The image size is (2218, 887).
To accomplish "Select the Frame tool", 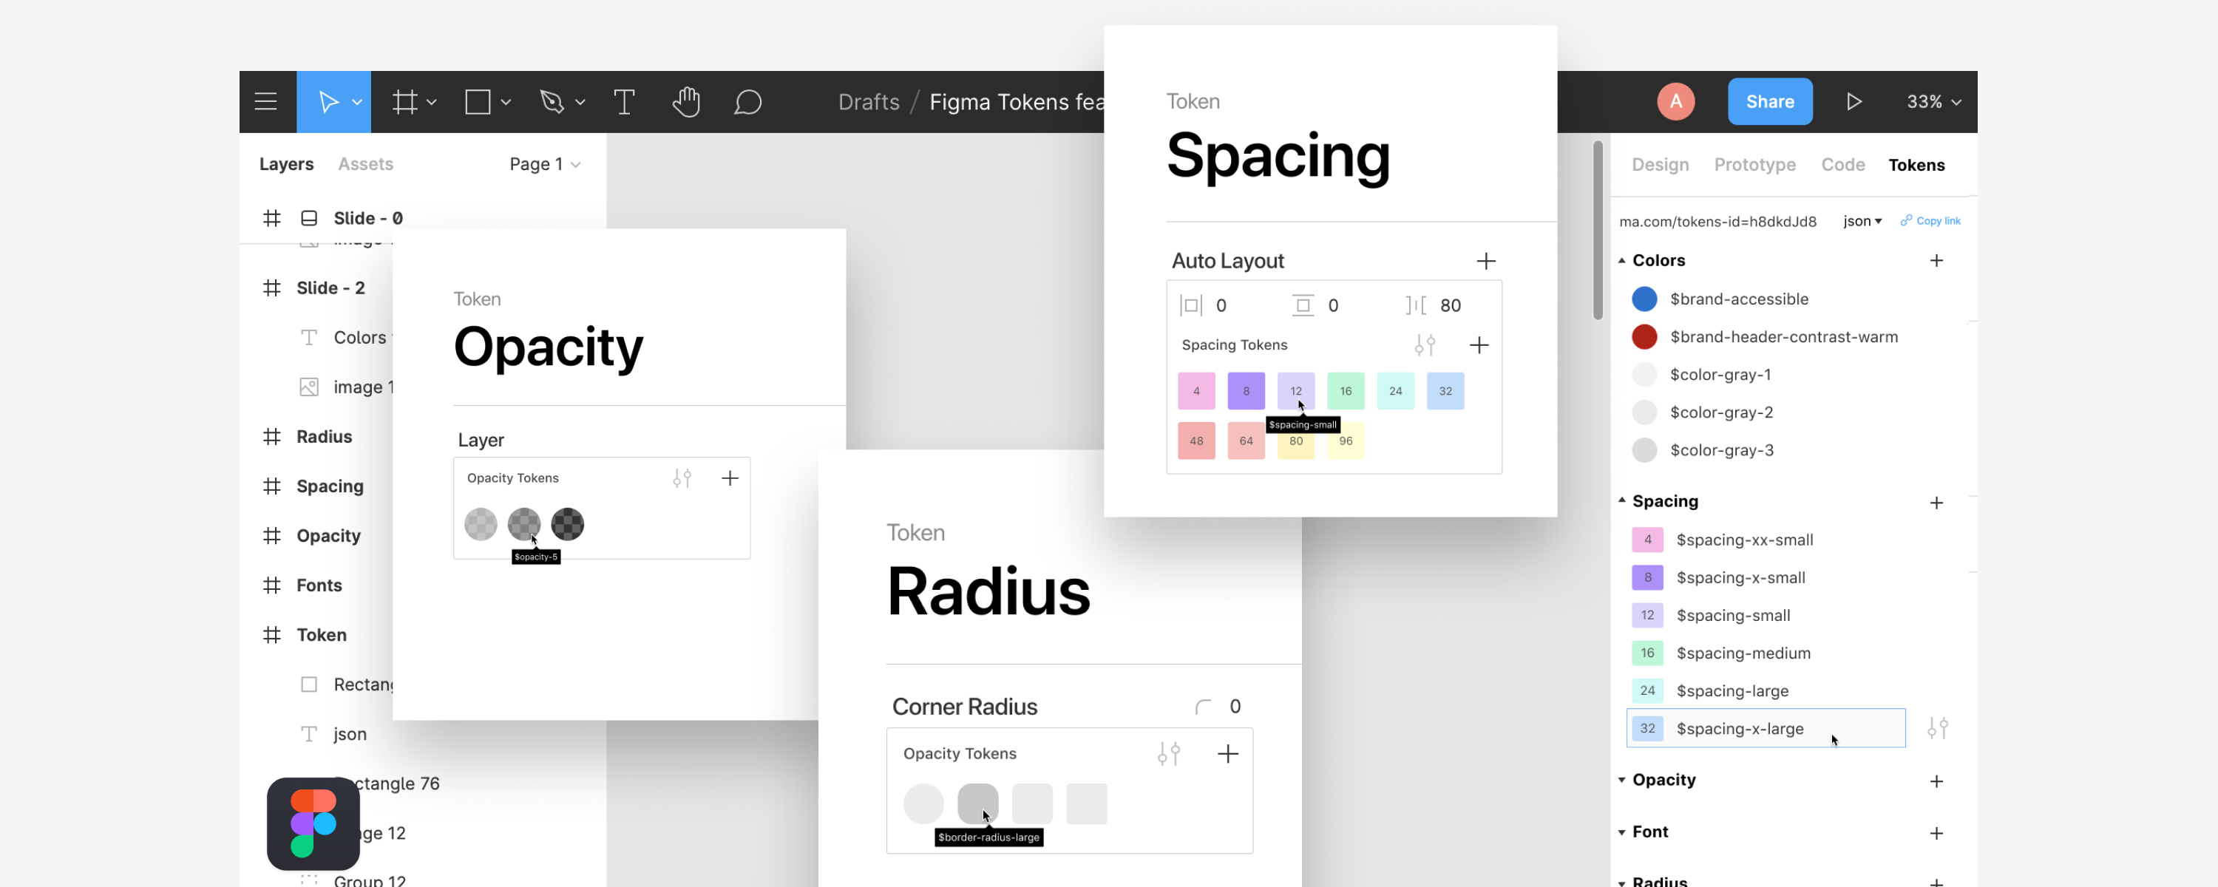I will pyautogui.click(x=404, y=101).
